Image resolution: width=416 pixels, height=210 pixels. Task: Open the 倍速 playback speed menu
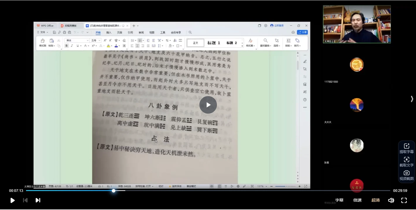[x=357, y=200]
